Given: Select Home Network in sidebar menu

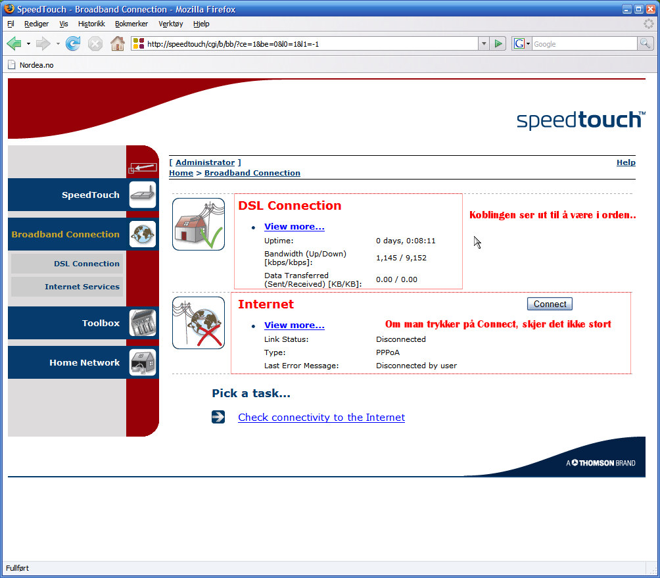Looking at the screenshot, I should click(x=84, y=362).
